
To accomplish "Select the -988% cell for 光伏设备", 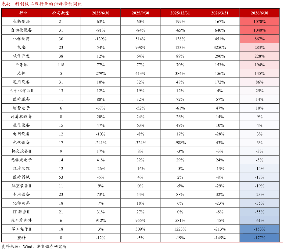I will point(180,143).
